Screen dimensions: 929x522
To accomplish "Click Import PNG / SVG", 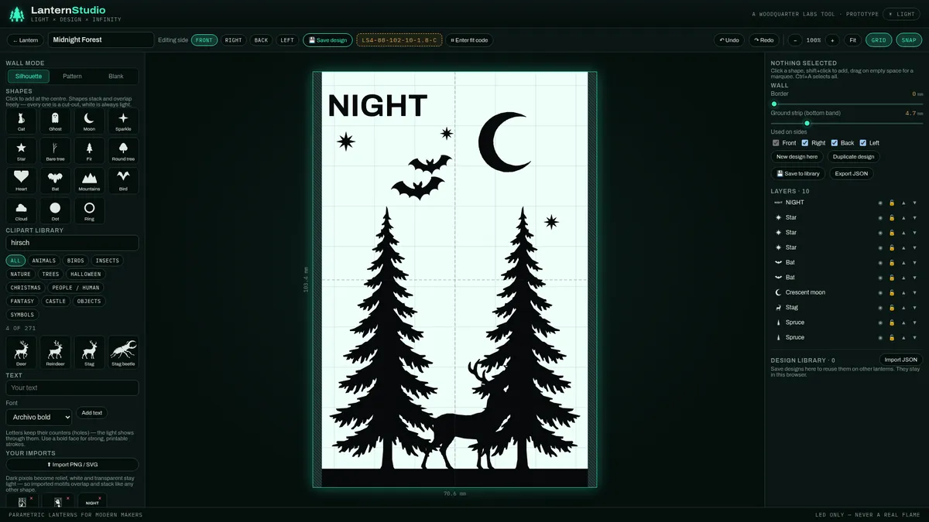I will (72, 465).
